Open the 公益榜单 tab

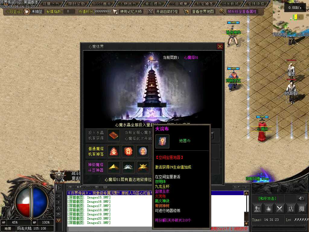(179, 4)
